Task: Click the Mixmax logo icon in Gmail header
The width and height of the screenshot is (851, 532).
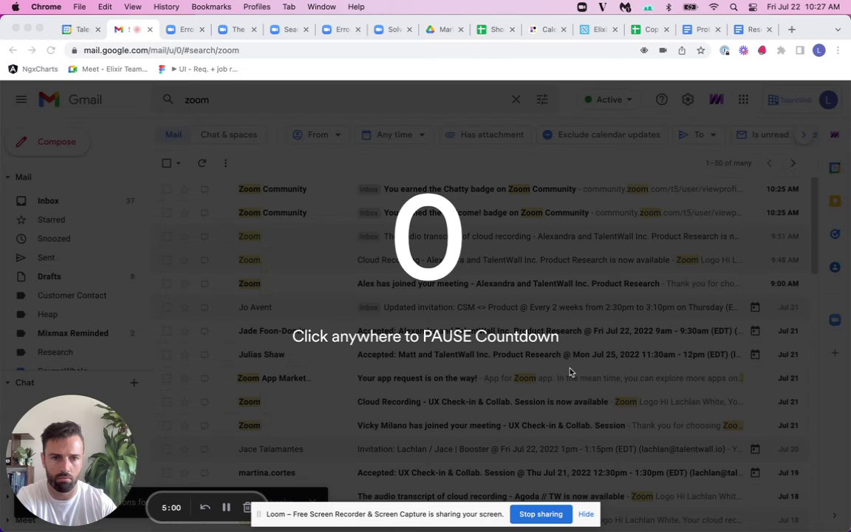Action: tap(717, 99)
